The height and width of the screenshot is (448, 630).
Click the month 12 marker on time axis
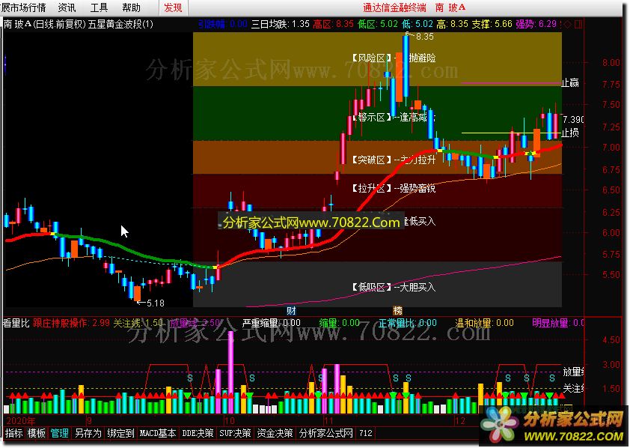[460, 421]
